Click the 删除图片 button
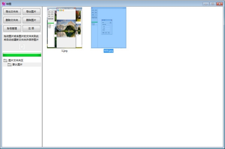 31,20
